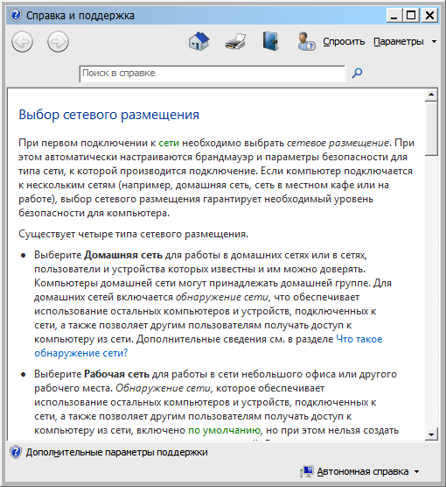Click the shield icon beside 'Дополнительные параметры поддержки'
Screen dimensions: 446x487
pos(15,452)
